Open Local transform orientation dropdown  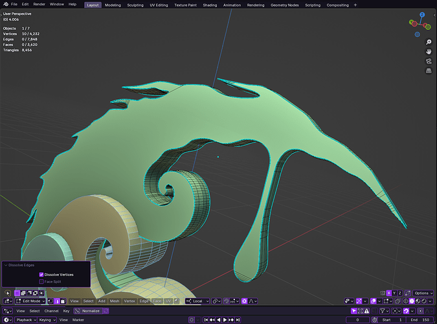197,301
